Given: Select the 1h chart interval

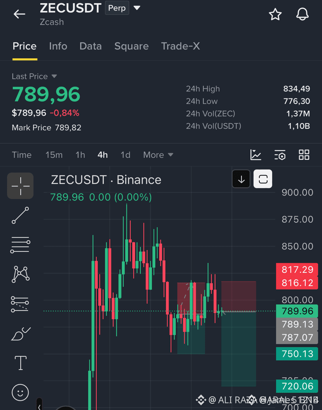Looking at the screenshot, I should pos(80,155).
